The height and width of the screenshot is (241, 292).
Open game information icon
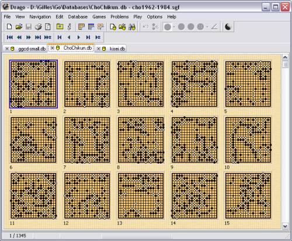[x=69, y=27]
